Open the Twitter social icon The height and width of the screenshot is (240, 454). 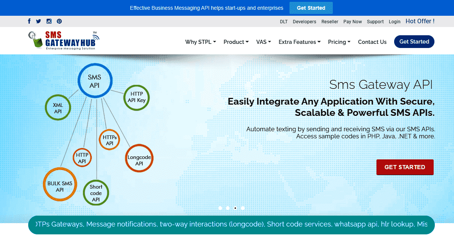(38, 21)
